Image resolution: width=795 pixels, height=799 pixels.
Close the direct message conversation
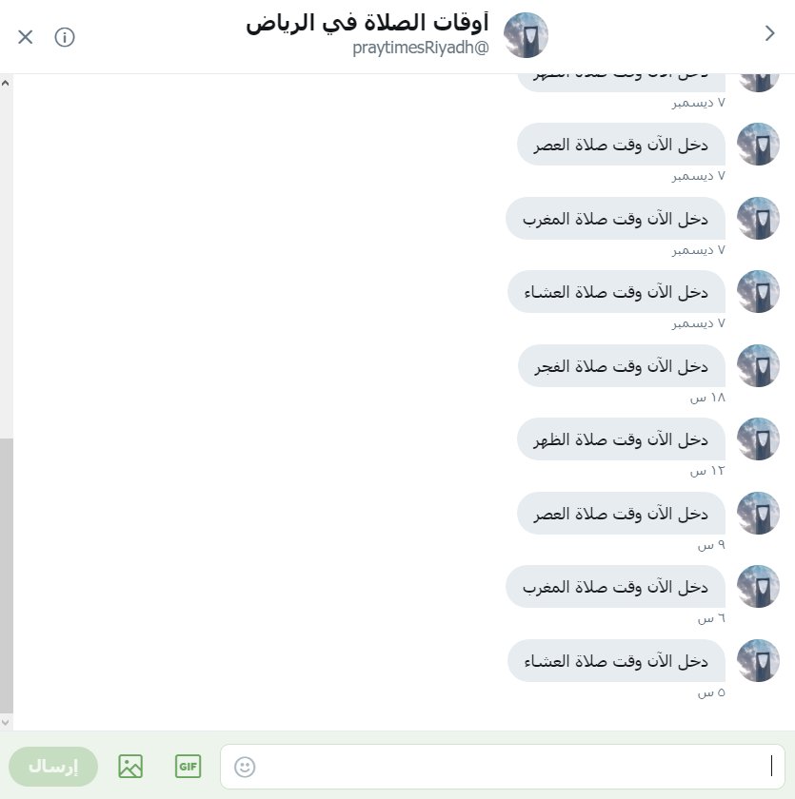25,37
